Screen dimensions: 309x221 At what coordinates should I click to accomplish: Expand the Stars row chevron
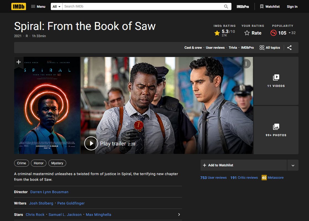pos(179,214)
